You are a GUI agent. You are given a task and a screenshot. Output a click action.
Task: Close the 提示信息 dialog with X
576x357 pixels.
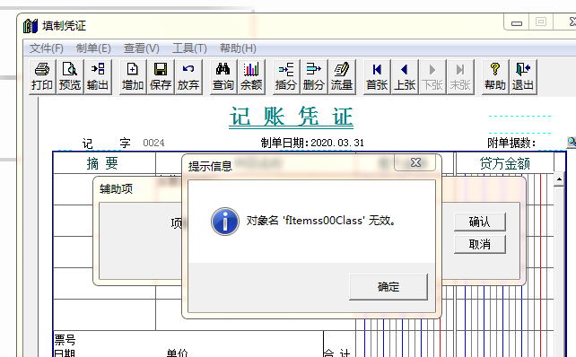(x=415, y=162)
